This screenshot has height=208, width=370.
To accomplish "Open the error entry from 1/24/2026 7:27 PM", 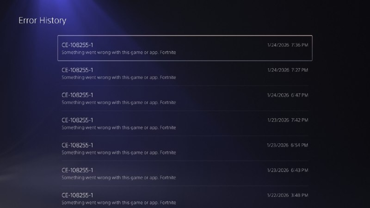I will tap(185, 73).
